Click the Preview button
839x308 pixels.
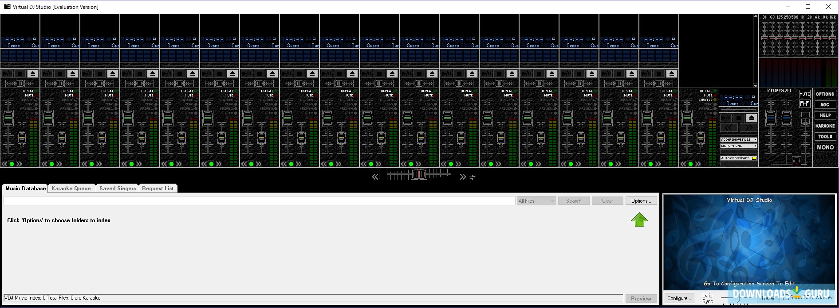point(641,299)
